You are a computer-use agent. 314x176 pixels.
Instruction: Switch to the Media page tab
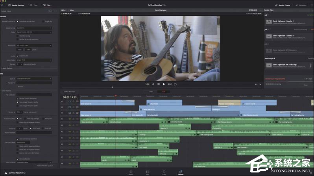[x=131, y=172]
